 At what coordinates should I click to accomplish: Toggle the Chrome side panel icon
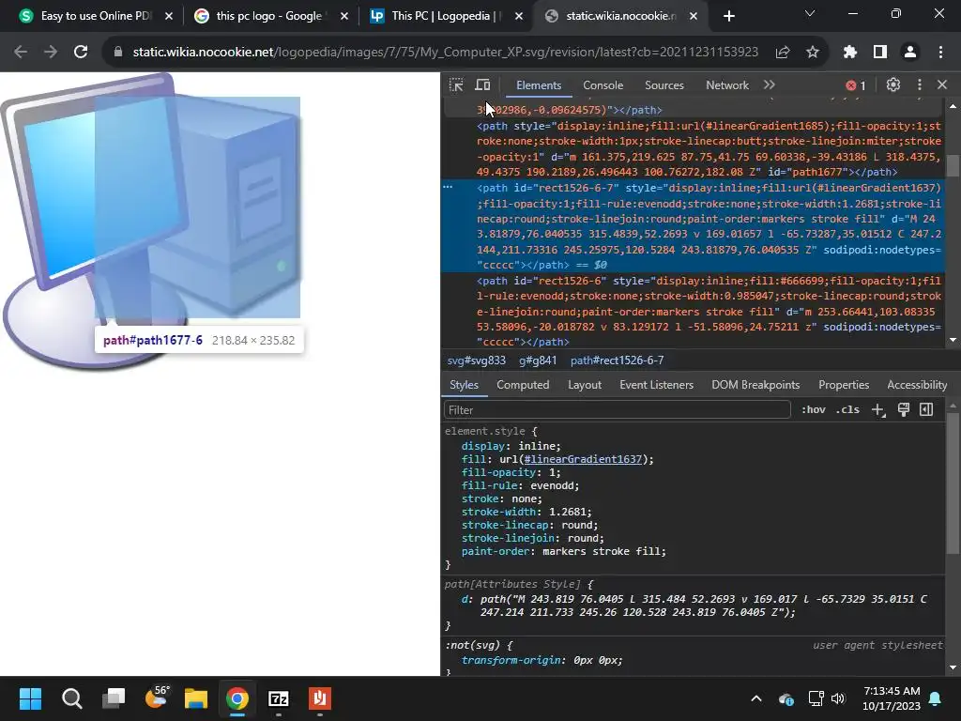[880, 53]
